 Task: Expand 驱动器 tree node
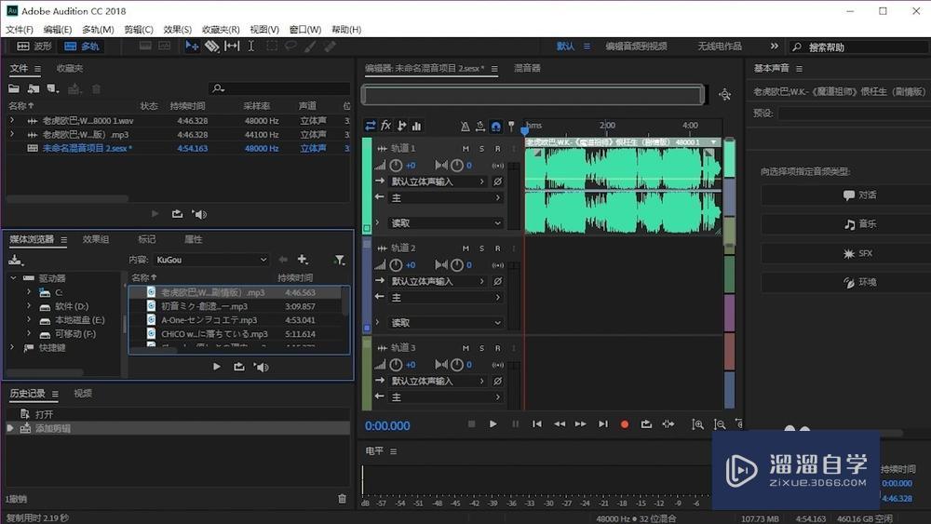(x=14, y=277)
